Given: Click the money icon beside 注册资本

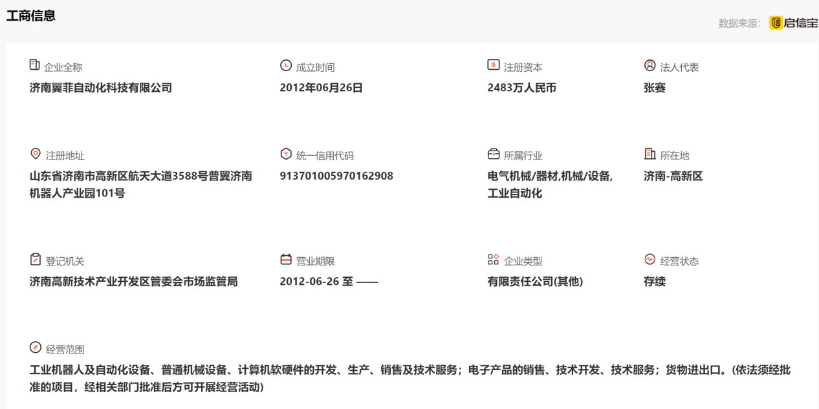Looking at the screenshot, I should click(493, 65).
